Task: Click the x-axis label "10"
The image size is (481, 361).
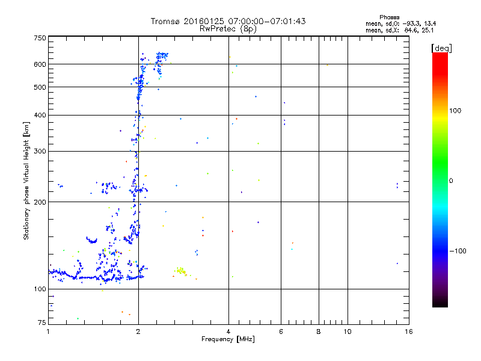Action: (348, 332)
